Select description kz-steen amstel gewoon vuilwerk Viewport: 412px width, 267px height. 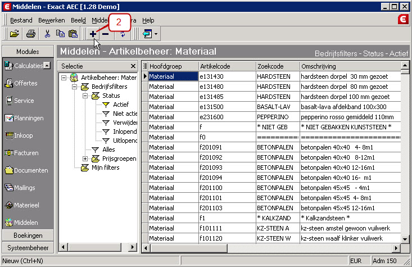[x=350, y=228]
